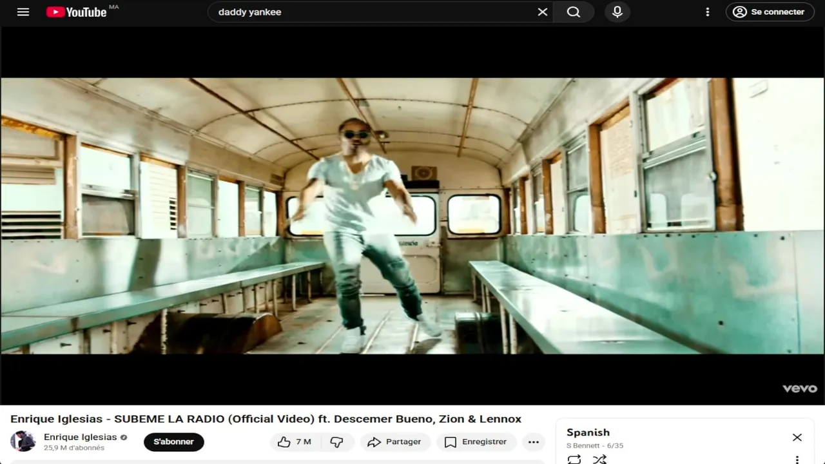Click Se connecter sign-in button
Image resolution: width=825 pixels, height=464 pixels.
[770, 12]
